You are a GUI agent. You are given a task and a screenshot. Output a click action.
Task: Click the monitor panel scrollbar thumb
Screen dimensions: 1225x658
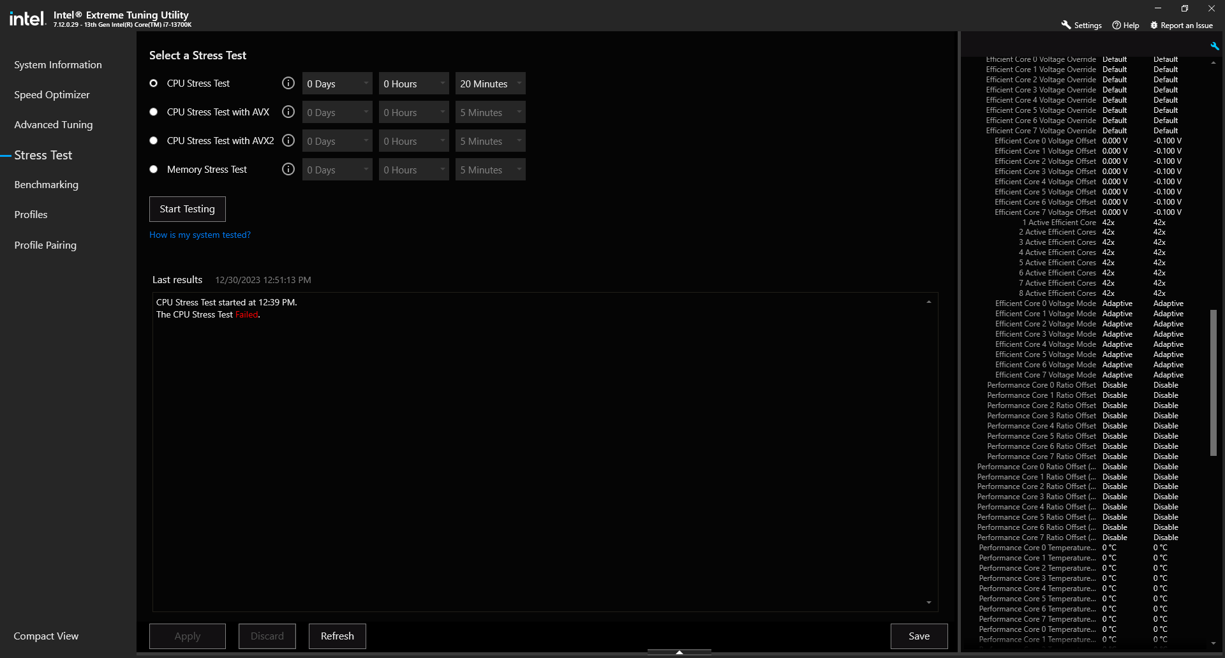[1213, 383]
